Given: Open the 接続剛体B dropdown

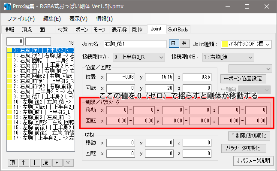Looking at the screenshot, I should click(x=228, y=57).
